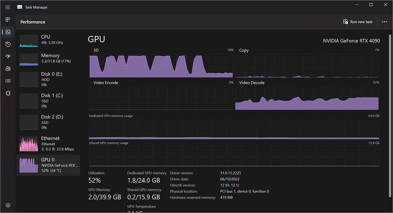Select Disk 1 (C:) SSD entry

click(x=48, y=101)
